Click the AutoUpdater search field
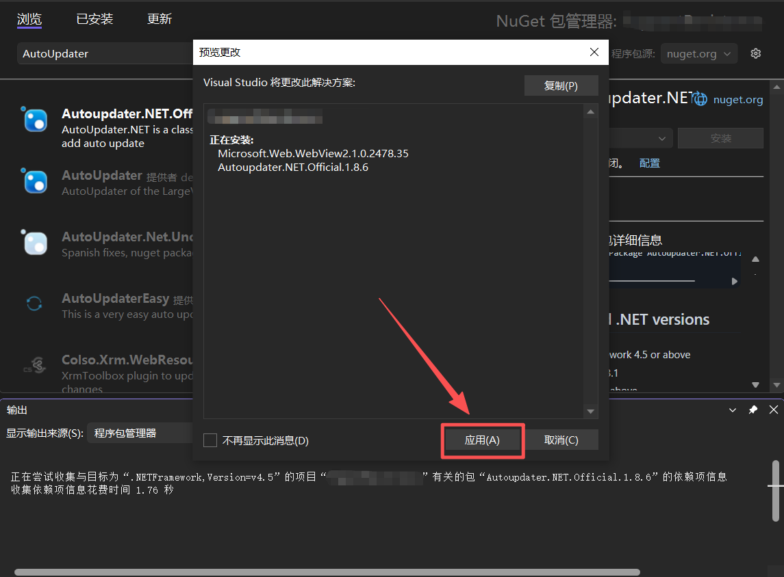Screen dimensions: 784x577 point(105,53)
